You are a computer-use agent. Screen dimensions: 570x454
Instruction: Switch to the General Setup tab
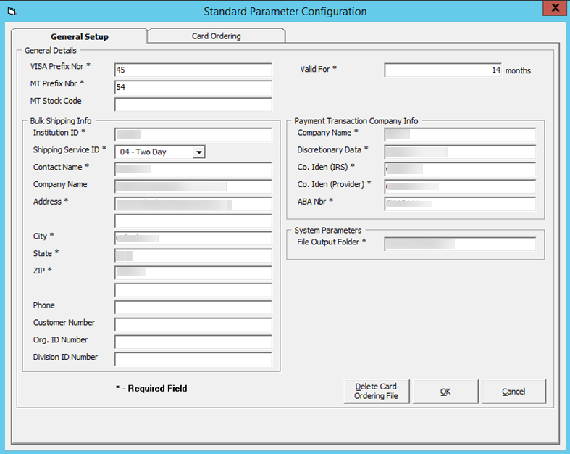coord(79,36)
